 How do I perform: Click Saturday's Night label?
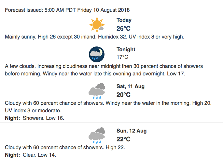[12, 118]
